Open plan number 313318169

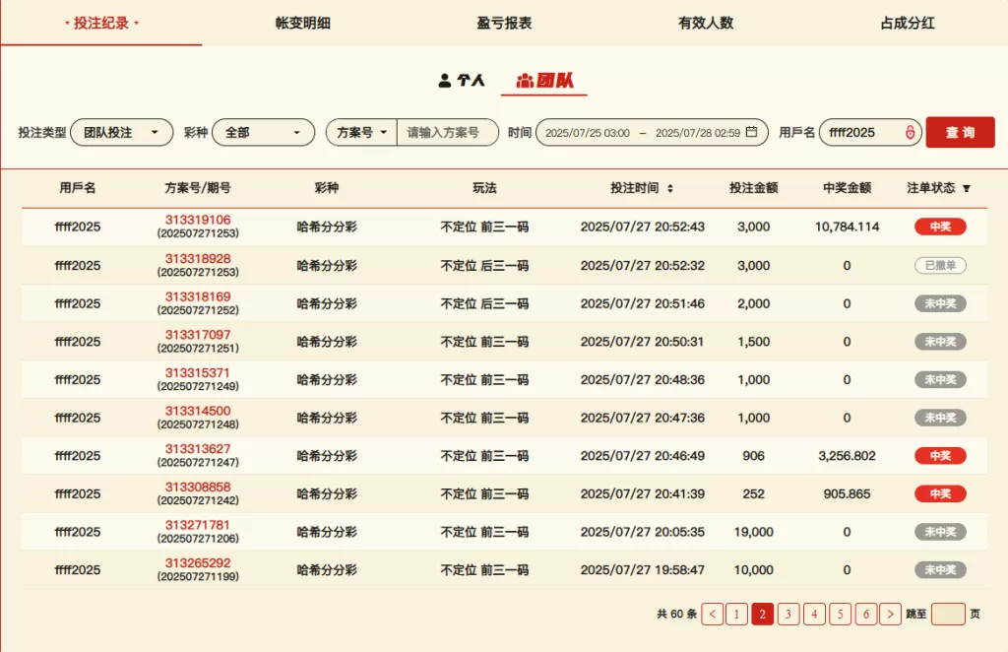point(198,296)
